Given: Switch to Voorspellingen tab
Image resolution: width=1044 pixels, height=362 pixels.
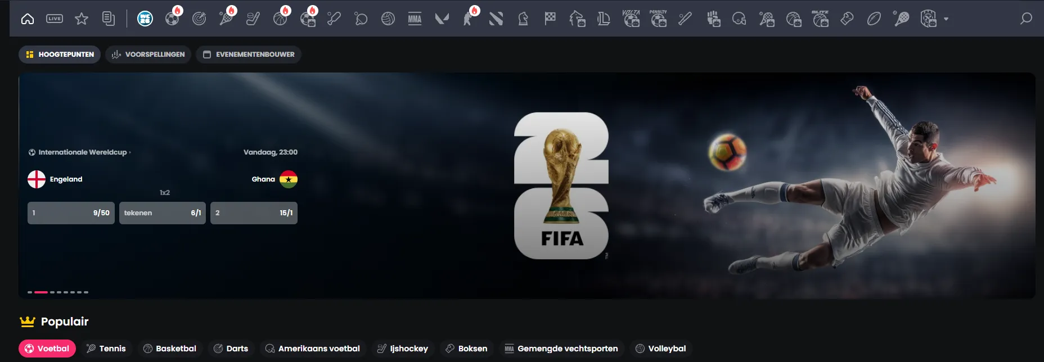Looking at the screenshot, I should (x=148, y=55).
